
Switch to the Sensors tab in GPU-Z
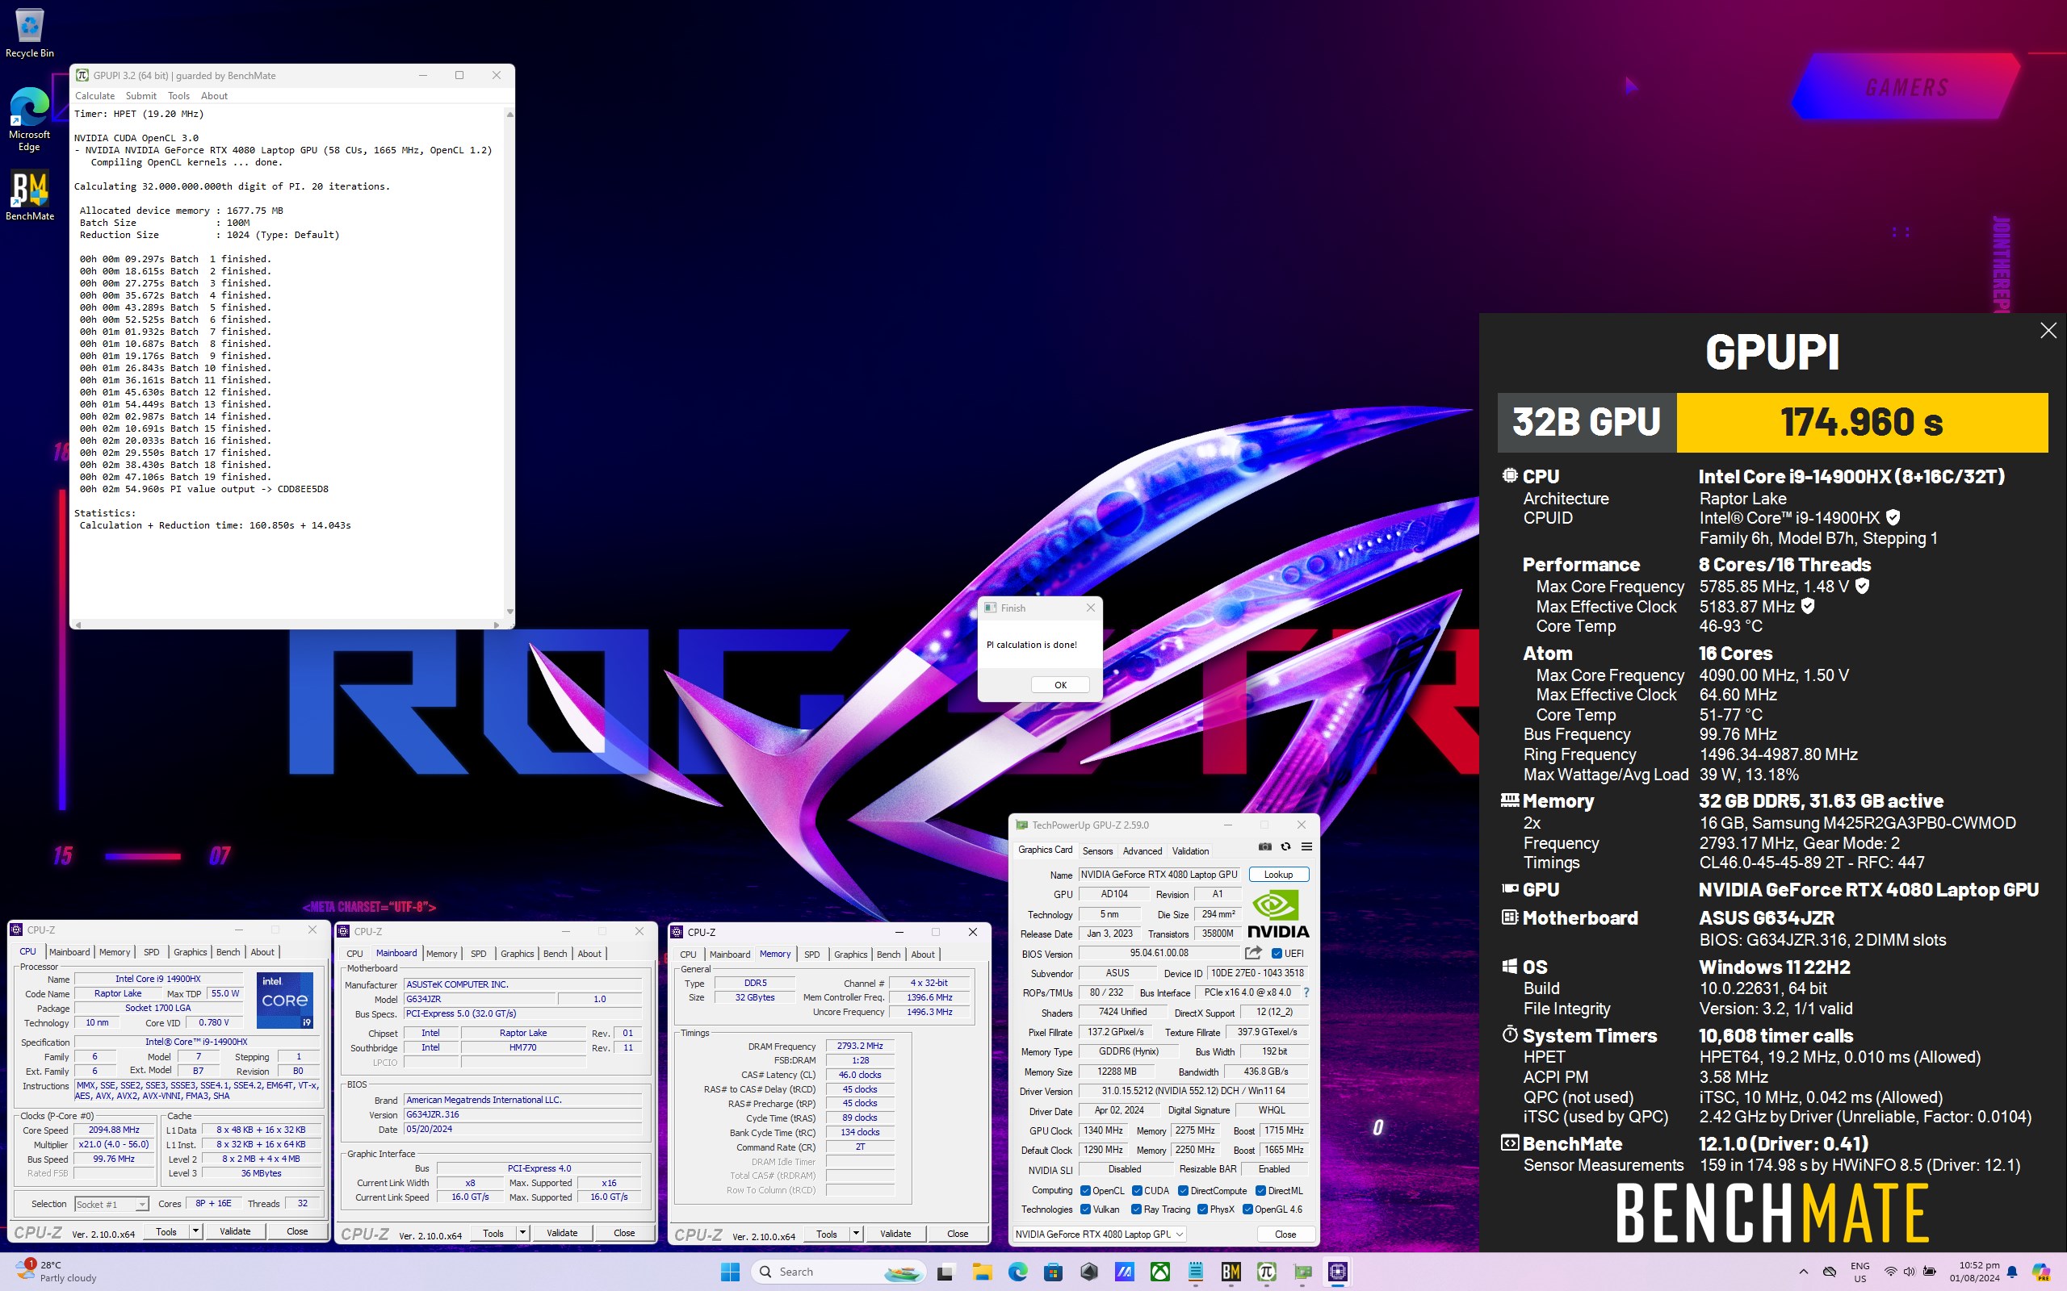(x=1097, y=850)
